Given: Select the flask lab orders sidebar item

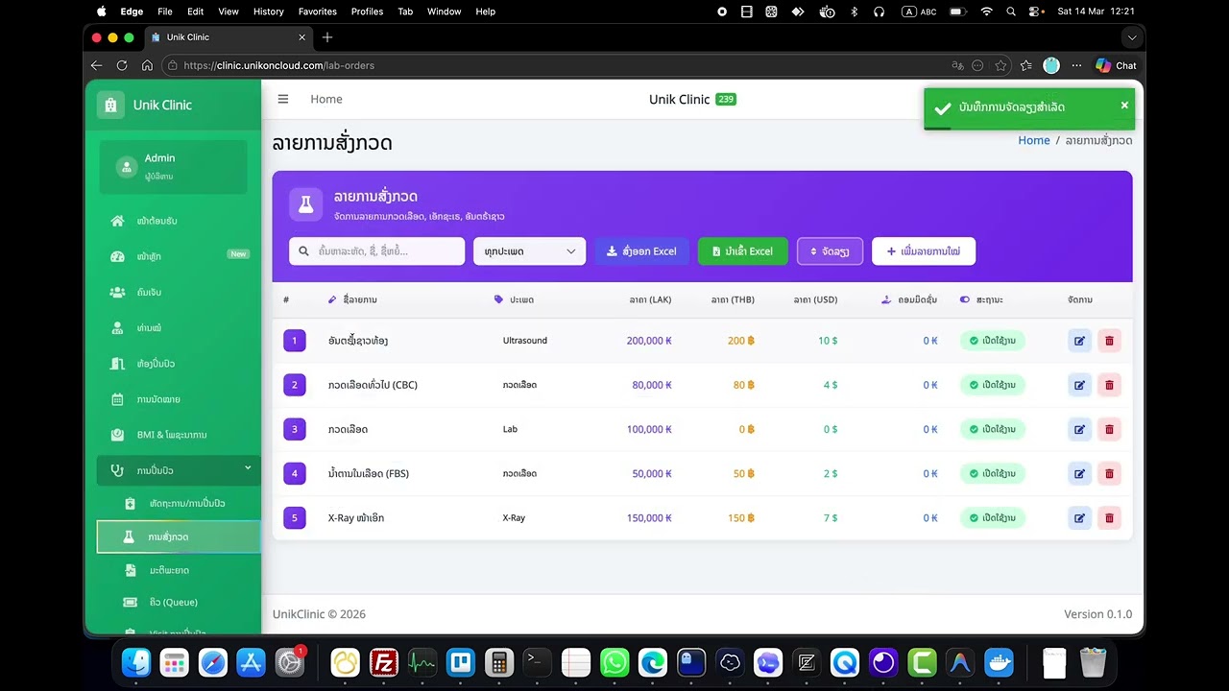Looking at the screenshot, I should point(179,536).
